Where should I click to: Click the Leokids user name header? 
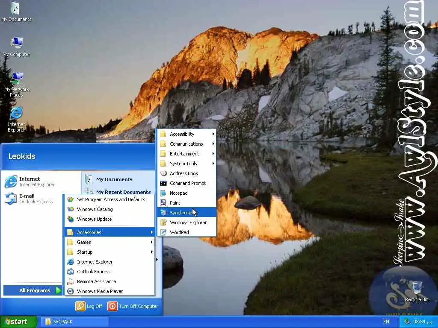point(22,156)
